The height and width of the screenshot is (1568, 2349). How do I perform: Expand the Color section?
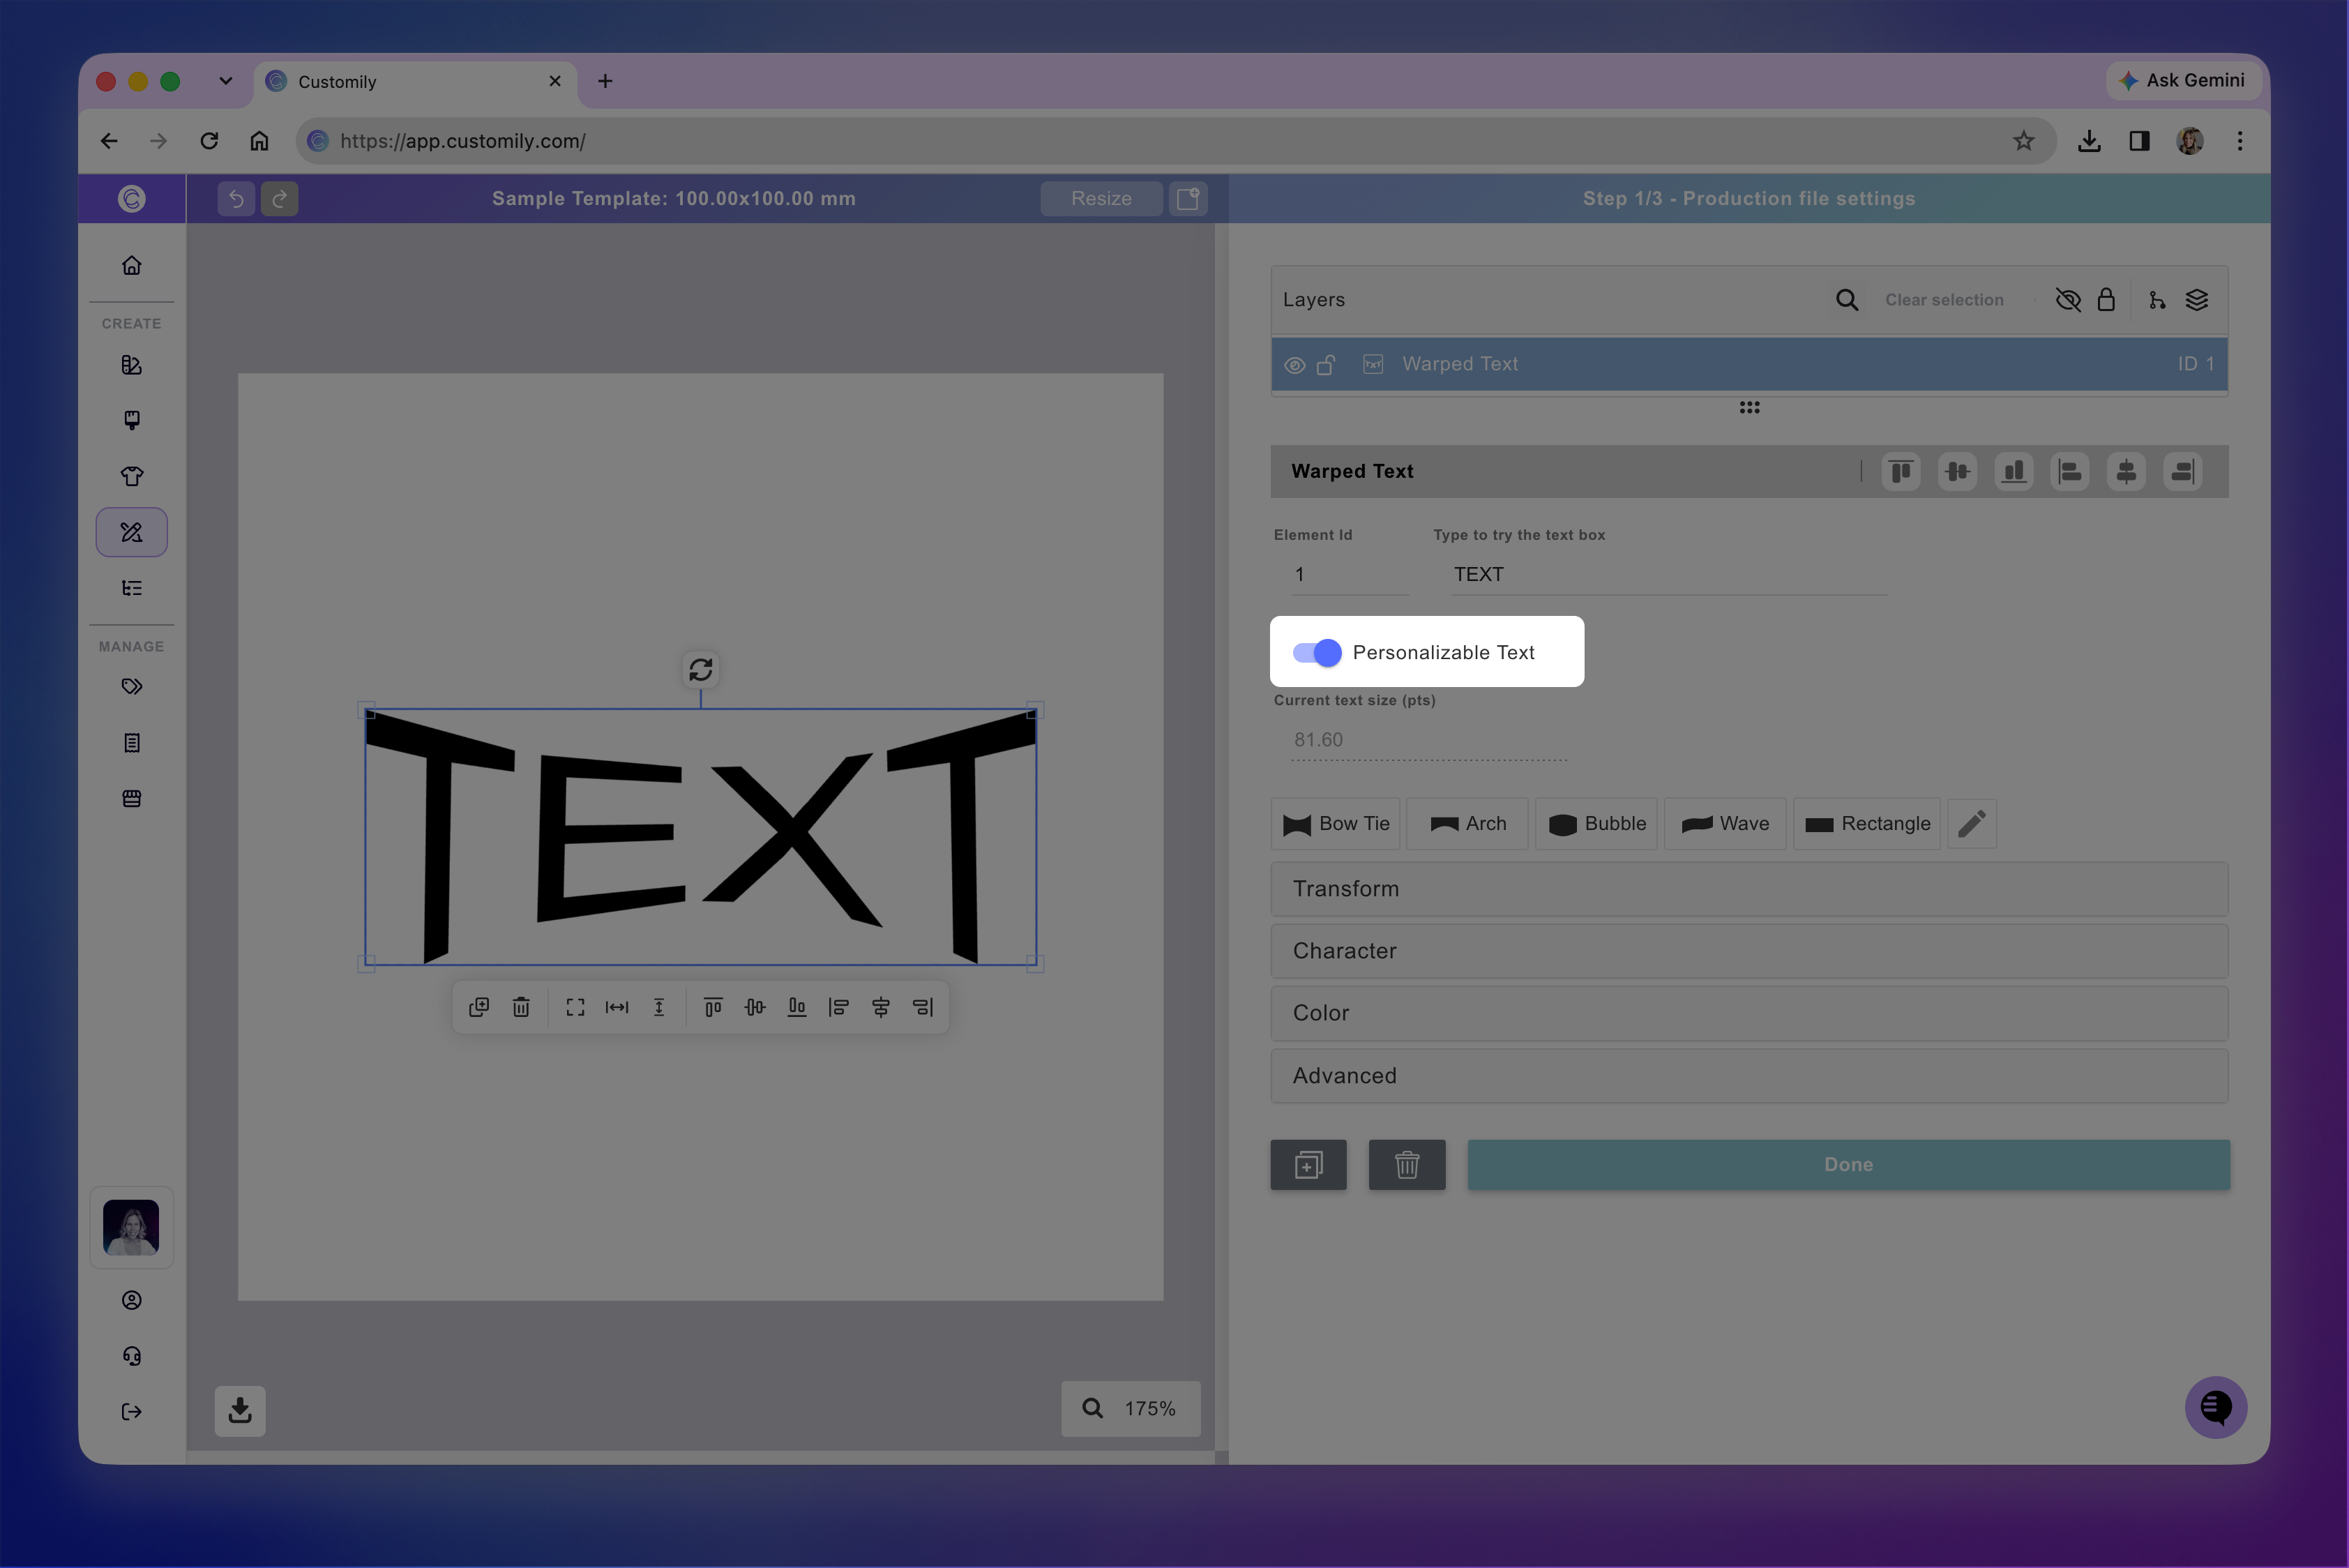[1749, 1013]
